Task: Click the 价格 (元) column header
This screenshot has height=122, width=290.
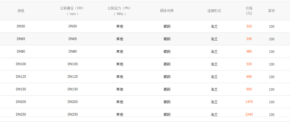Action: click(x=249, y=11)
